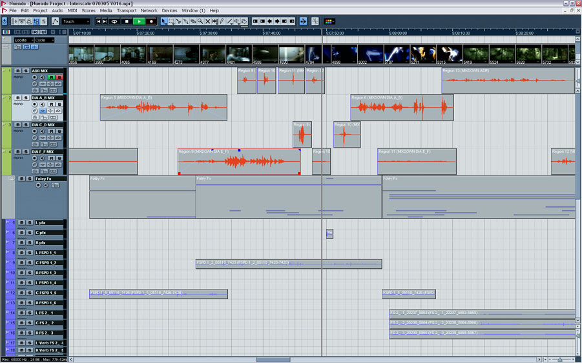Select the Region 9 MIXDOWN DIA E_F clip
The image size is (582, 363).
click(239, 162)
